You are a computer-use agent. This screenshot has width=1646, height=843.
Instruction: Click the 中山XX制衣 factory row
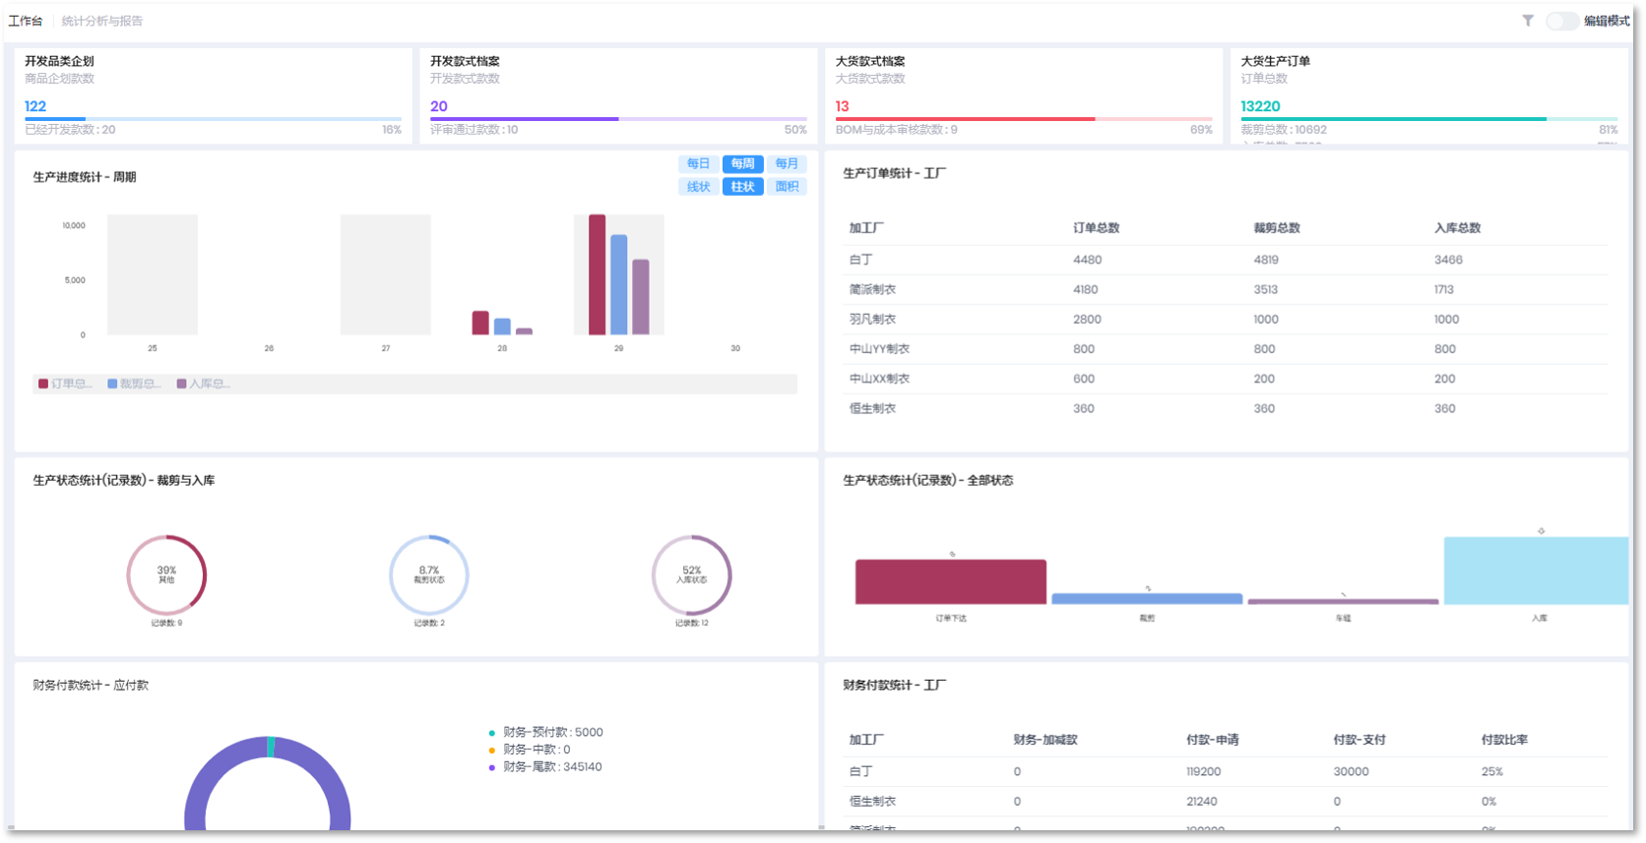pyautogui.click(x=1227, y=379)
